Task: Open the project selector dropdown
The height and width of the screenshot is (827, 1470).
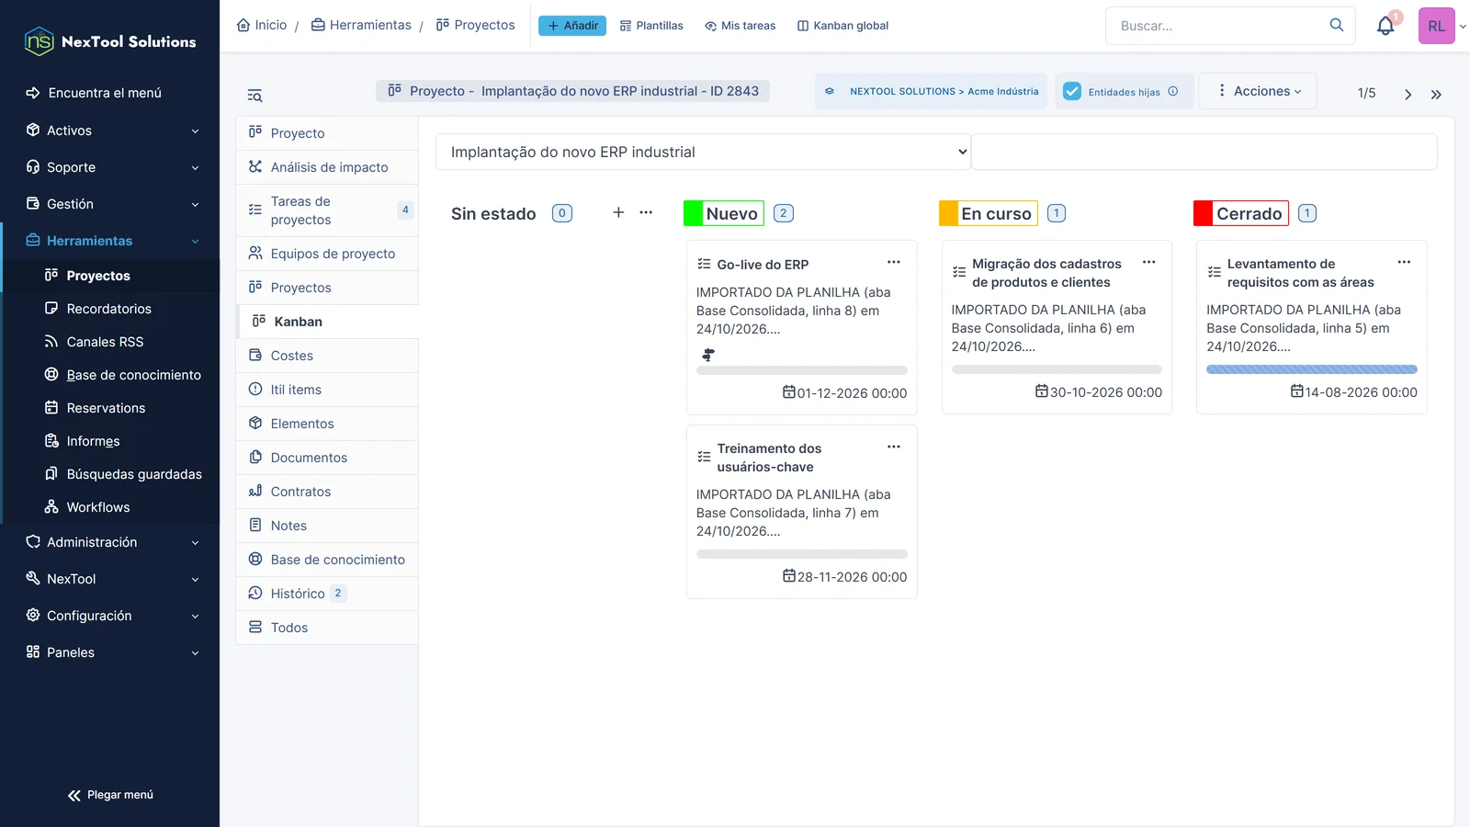Action: coord(703,152)
